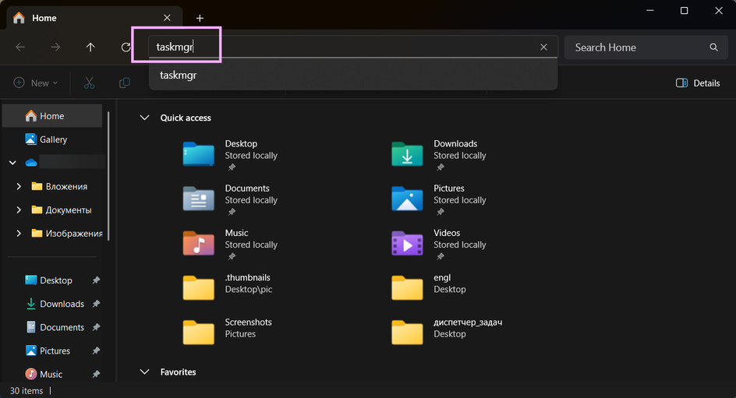Click the Back navigation arrow
The width and height of the screenshot is (736, 398).
(20, 47)
